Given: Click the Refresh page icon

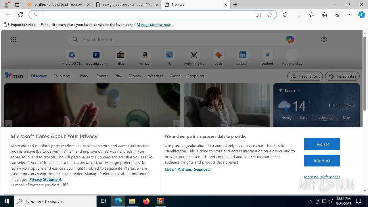Looking at the screenshot, I should [21, 15].
